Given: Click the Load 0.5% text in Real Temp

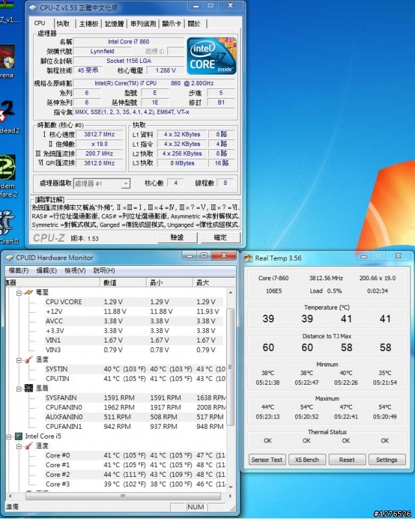Looking at the screenshot, I should pos(326,291).
